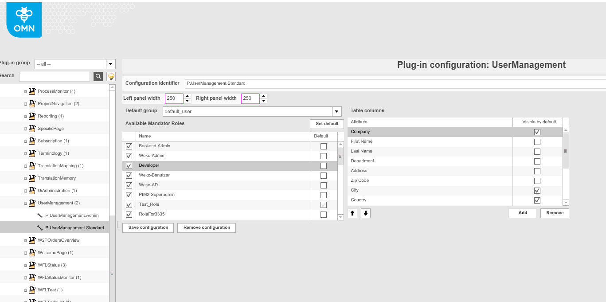
Task: Open the Plug-in group dropdown
Action: pyautogui.click(x=110, y=63)
